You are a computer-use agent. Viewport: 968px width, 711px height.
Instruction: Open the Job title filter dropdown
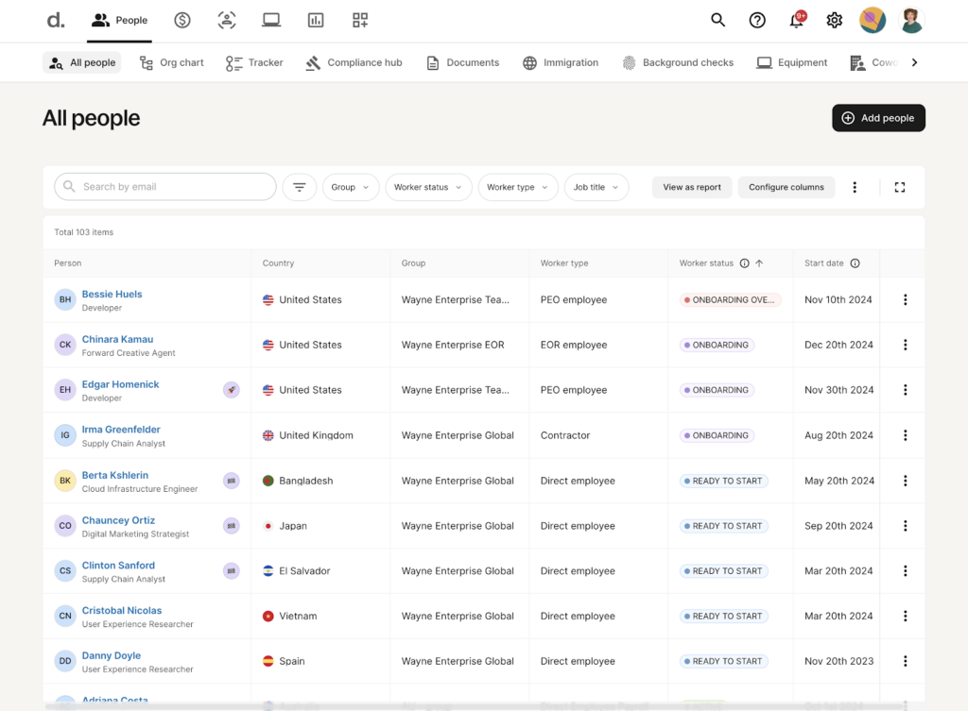point(596,187)
